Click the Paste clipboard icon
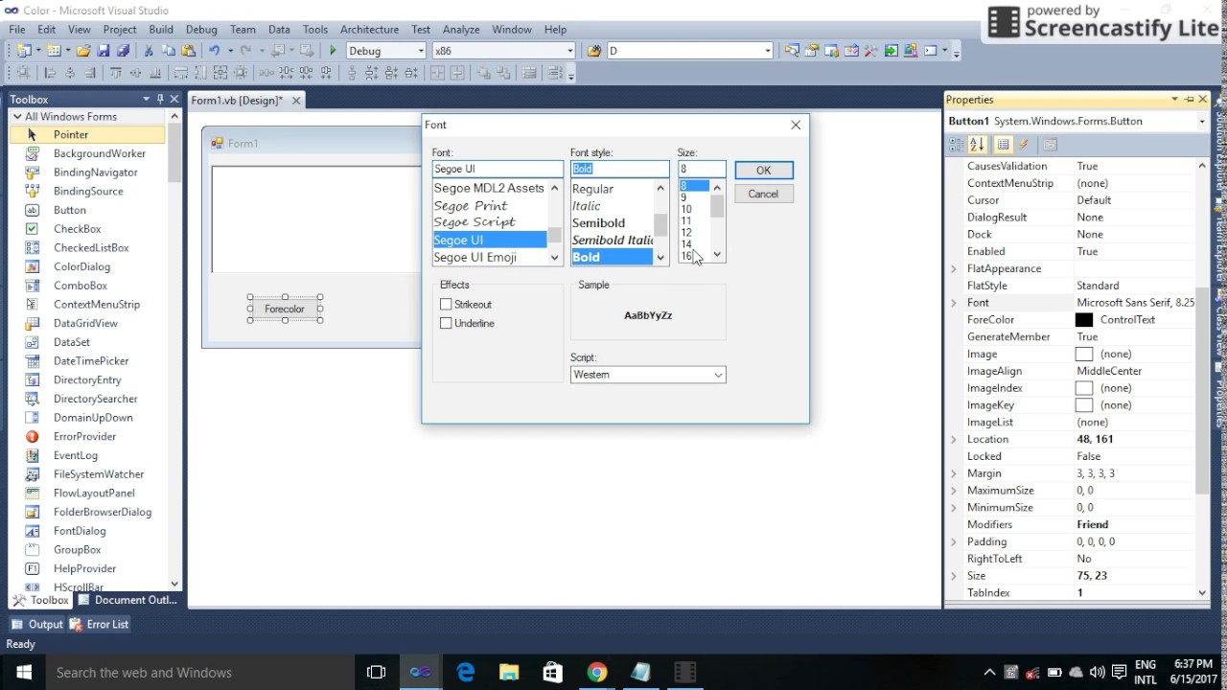The height and width of the screenshot is (690, 1227). (x=189, y=51)
